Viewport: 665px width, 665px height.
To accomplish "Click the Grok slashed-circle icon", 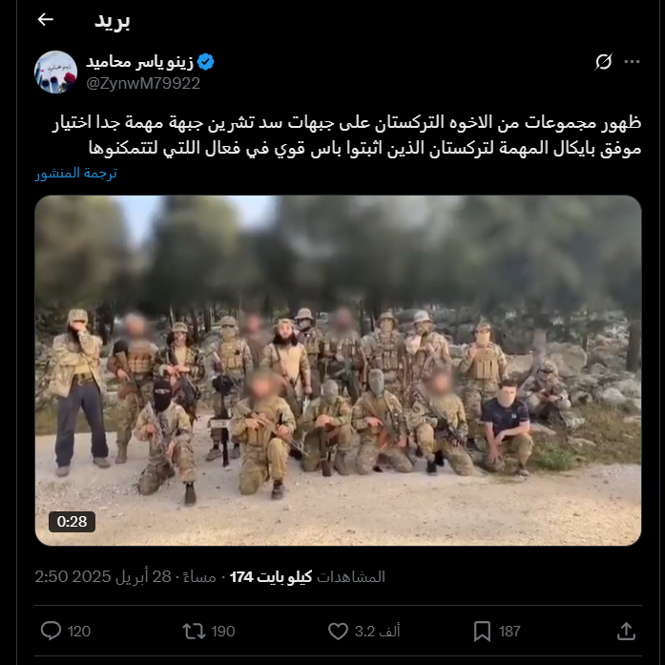I will (603, 62).
